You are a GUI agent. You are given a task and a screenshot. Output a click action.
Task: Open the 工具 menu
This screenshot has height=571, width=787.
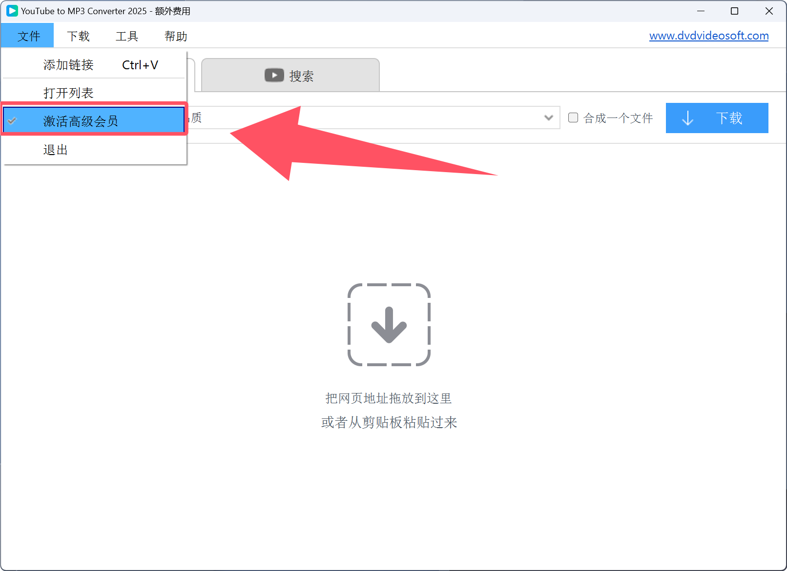click(x=127, y=36)
